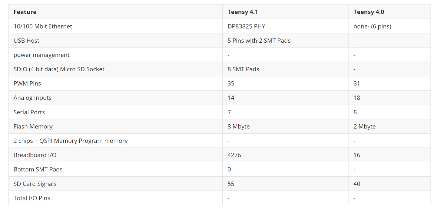Click the USB Host row label

click(x=26, y=40)
